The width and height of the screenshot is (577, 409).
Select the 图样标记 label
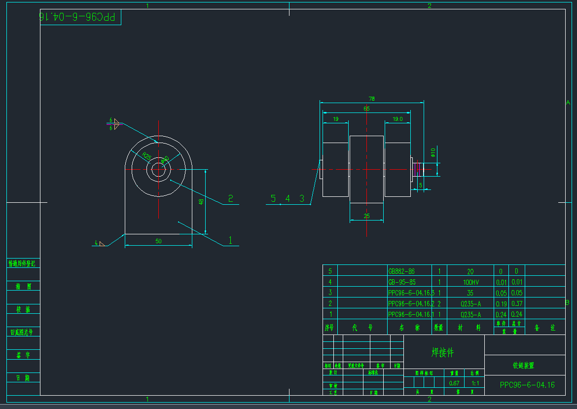click(x=424, y=373)
